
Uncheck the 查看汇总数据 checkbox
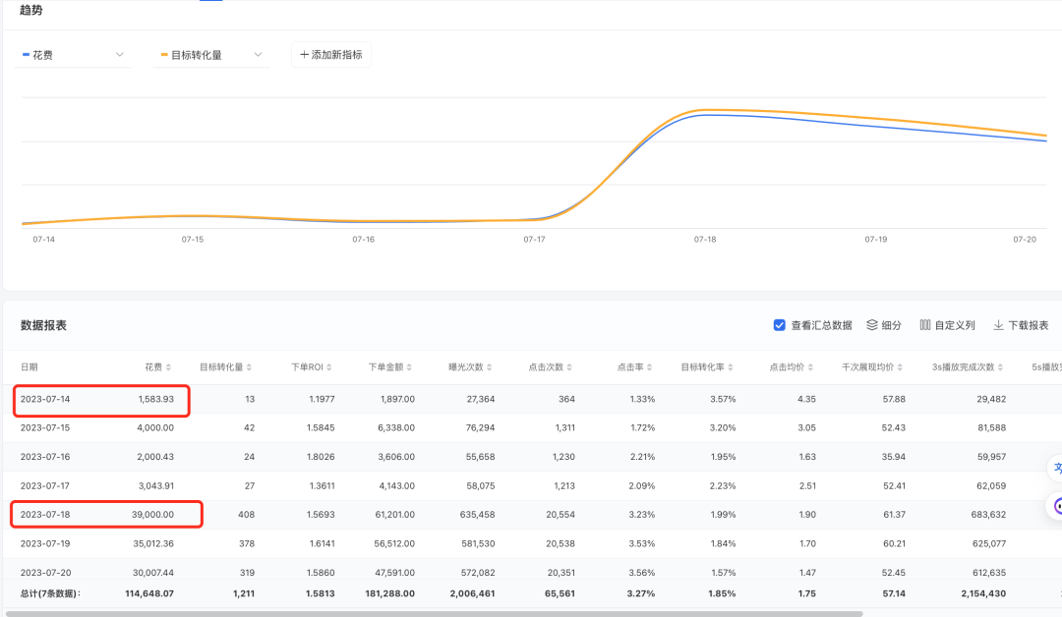pos(780,325)
